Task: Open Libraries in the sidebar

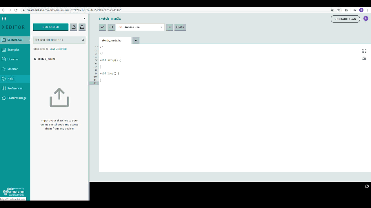Action: [13, 59]
